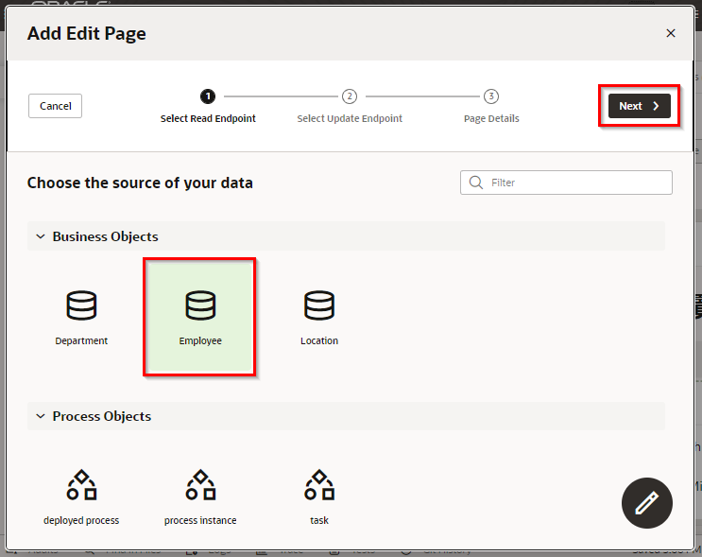This screenshot has width=702, height=557.
Task: Select the Department business object icon
Action: [x=81, y=305]
